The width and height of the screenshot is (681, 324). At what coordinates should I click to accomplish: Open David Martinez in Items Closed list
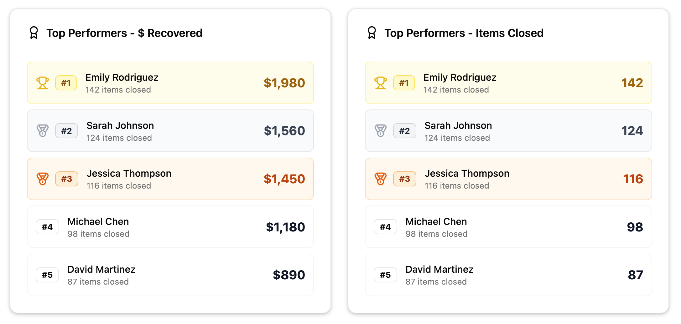coord(439,270)
